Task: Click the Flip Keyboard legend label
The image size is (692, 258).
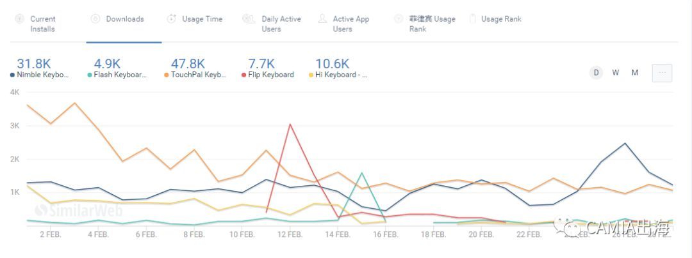Action: (271, 75)
